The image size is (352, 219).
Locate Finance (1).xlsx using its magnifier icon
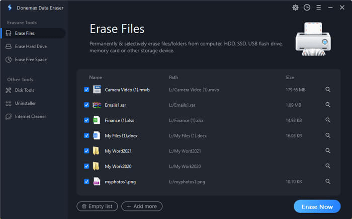(328, 120)
